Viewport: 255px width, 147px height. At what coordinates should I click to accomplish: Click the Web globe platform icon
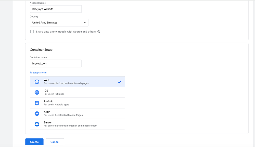pos(37,82)
